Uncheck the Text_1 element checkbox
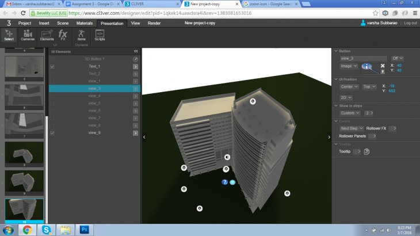420x236 pixels. [x=52, y=67]
